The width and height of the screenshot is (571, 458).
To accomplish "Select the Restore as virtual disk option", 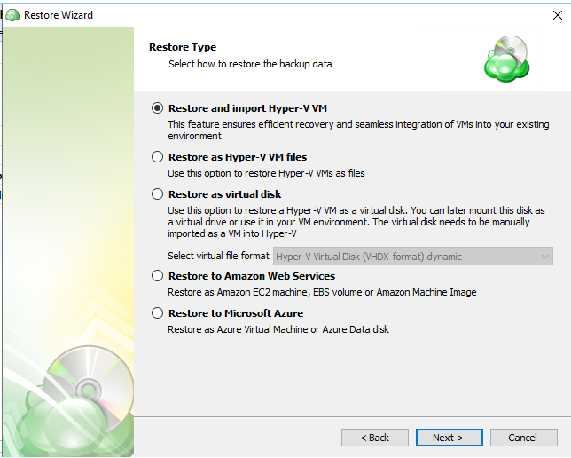I will (x=158, y=193).
